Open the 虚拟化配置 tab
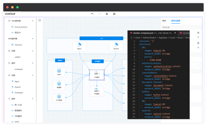This screenshot has height=125, width=206. [175, 21]
